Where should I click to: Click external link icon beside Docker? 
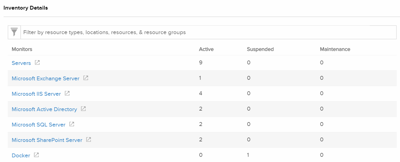point(36,155)
